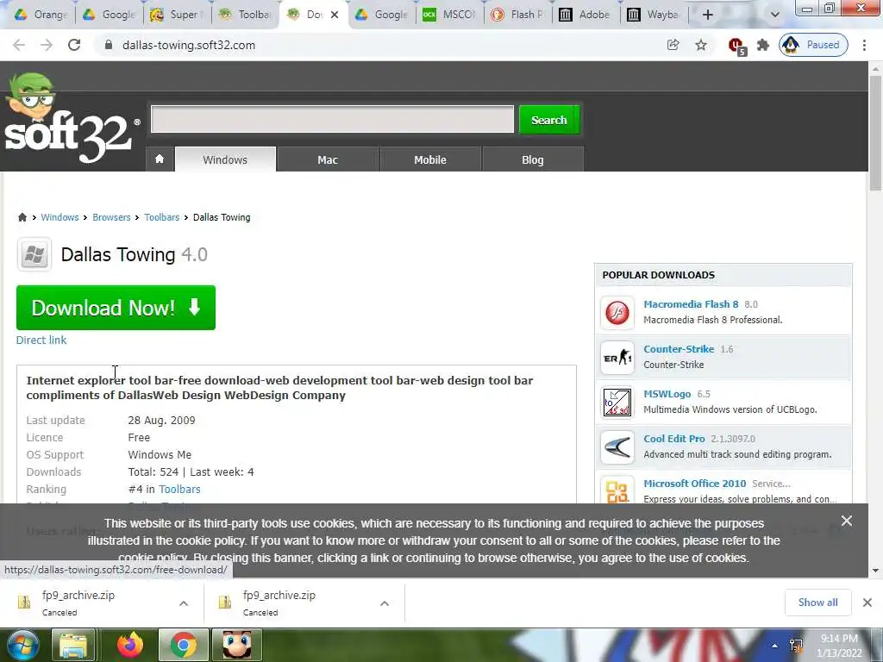This screenshot has height=662, width=883.
Task: Open the MSWLogo link
Action: (667, 394)
